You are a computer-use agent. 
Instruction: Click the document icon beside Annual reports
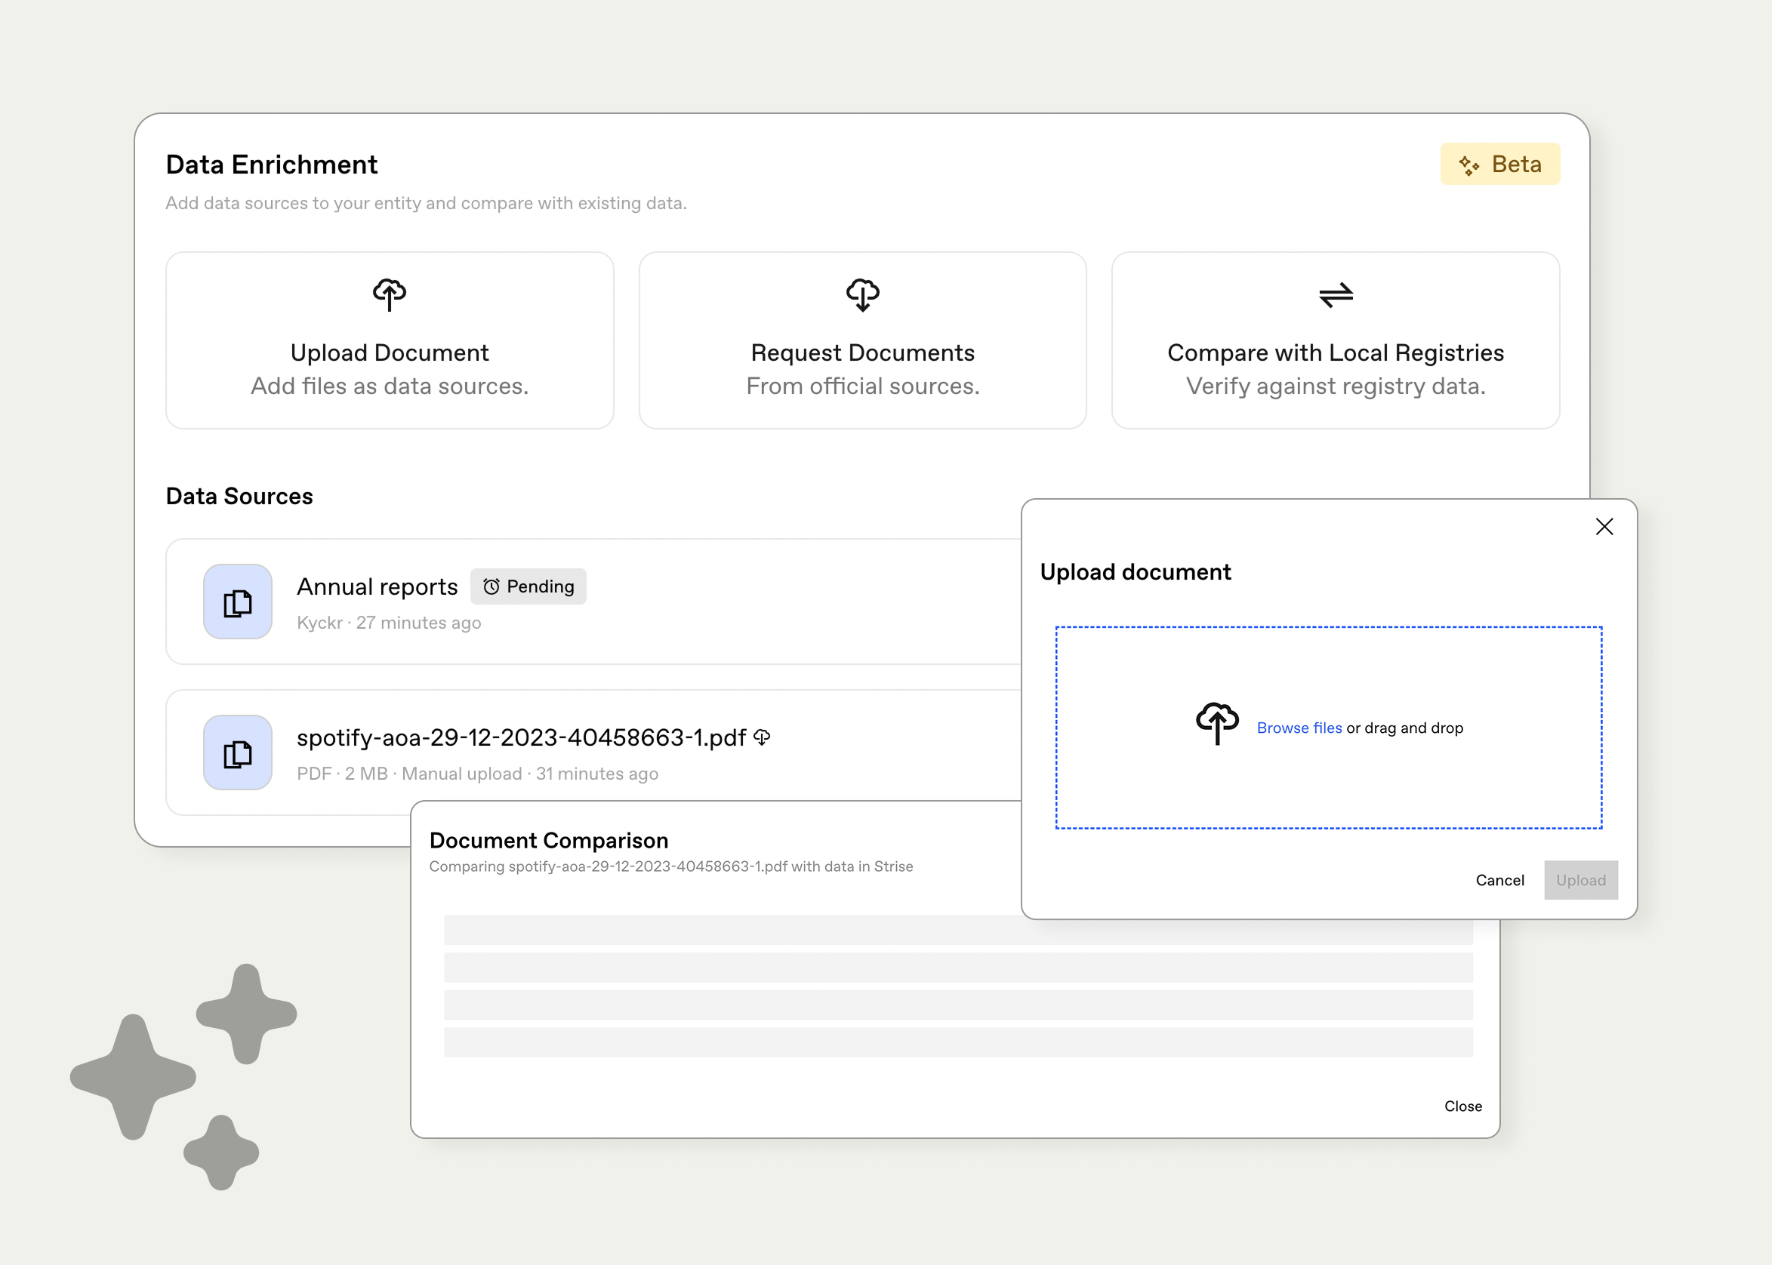point(238,602)
